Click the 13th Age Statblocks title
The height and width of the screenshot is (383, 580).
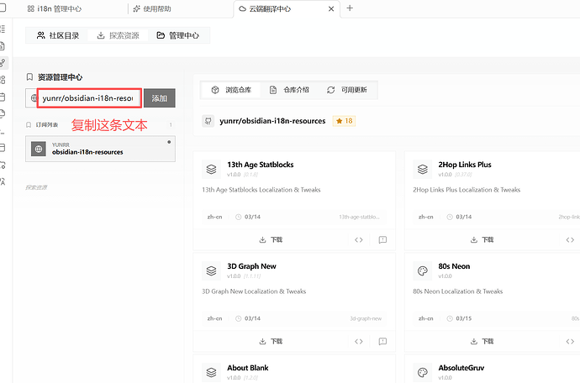tap(261, 165)
